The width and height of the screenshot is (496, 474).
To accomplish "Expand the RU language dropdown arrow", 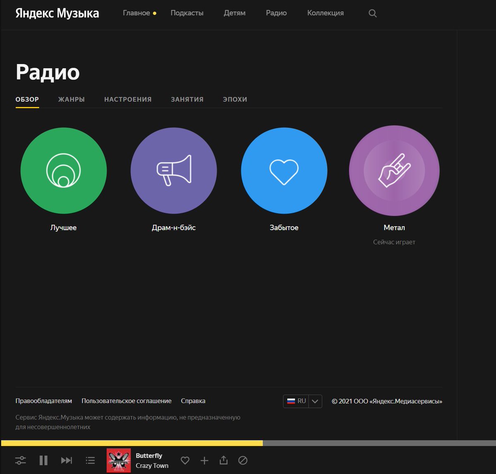I will pos(315,401).
